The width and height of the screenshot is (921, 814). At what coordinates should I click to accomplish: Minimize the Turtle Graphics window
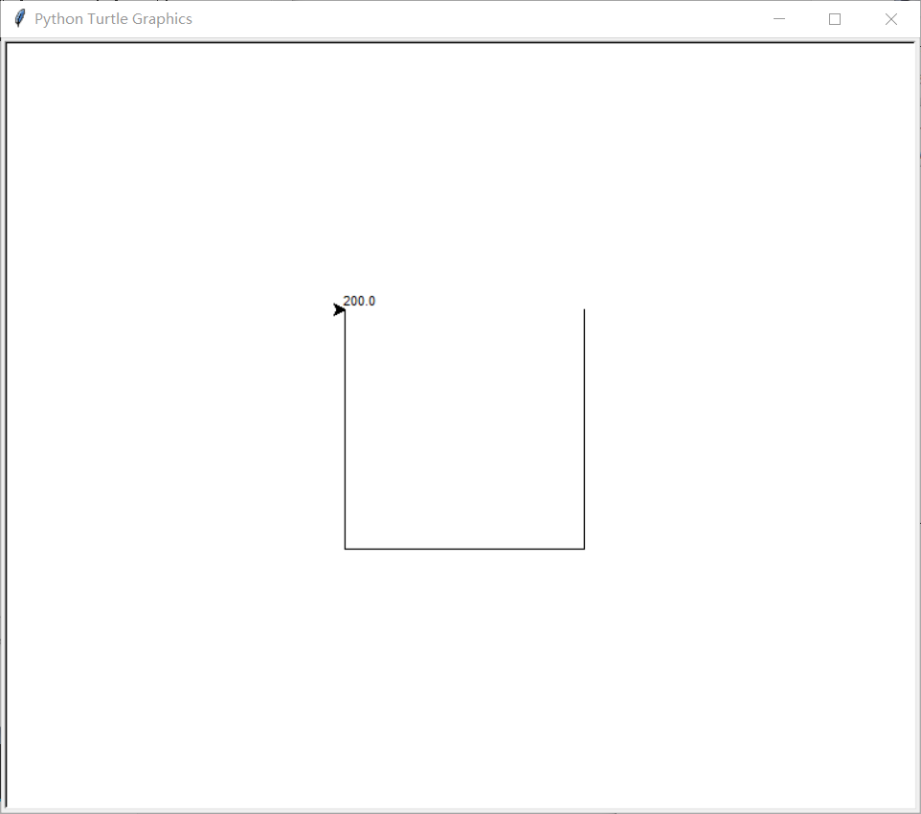point(779,19)
